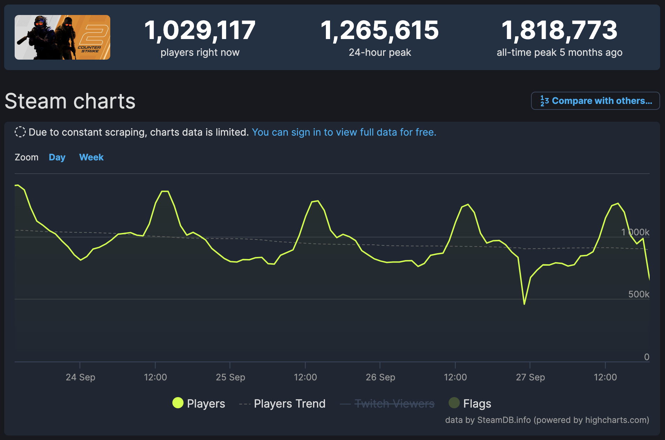This screenshot has height=440, width=665.
Task: Click the SteamDB.info data credit text
Action: point(547,420)
